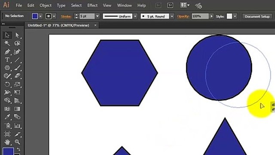
Task: Open the Opacity panel link
Action: 183,16
